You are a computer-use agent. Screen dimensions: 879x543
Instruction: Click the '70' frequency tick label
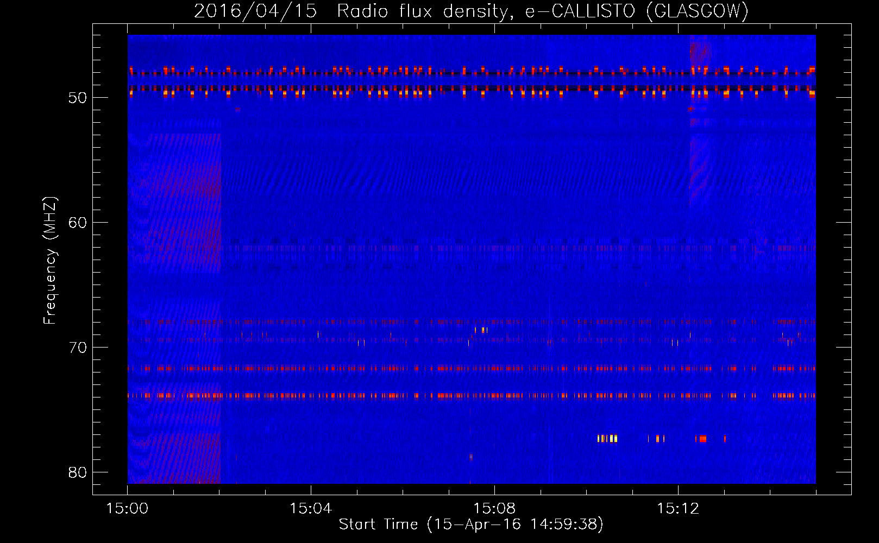pos(78,348)
